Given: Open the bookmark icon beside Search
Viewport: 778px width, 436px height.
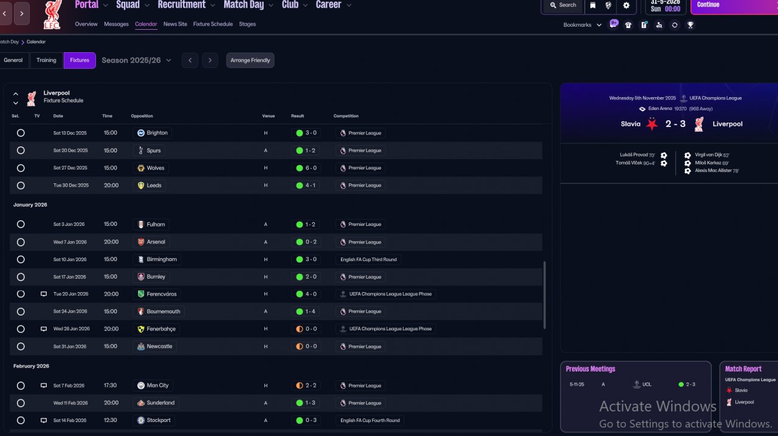Looking at the screenshot, I should (x=593, y=5).
